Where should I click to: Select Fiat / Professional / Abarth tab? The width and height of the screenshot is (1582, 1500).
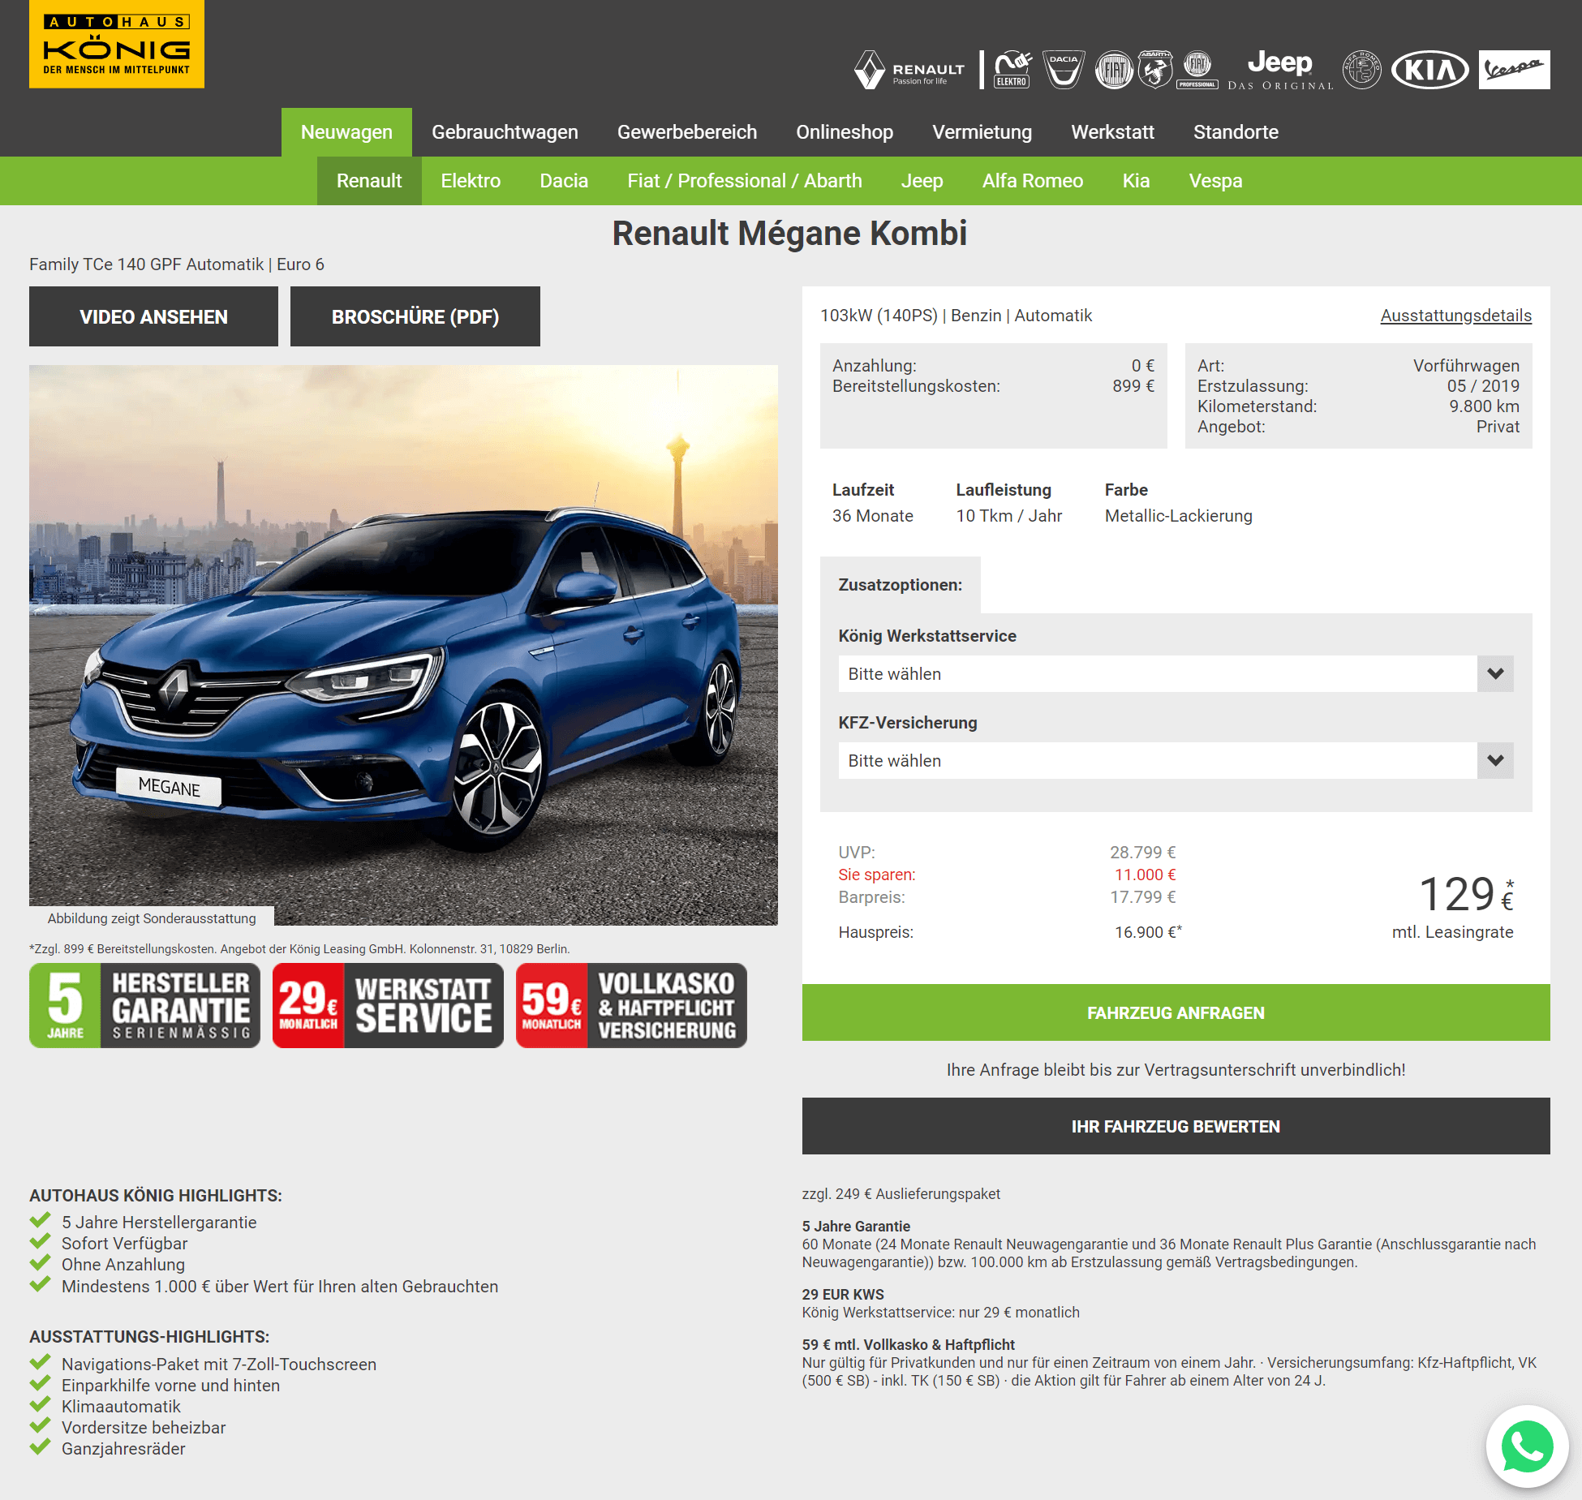coord(745,181)
